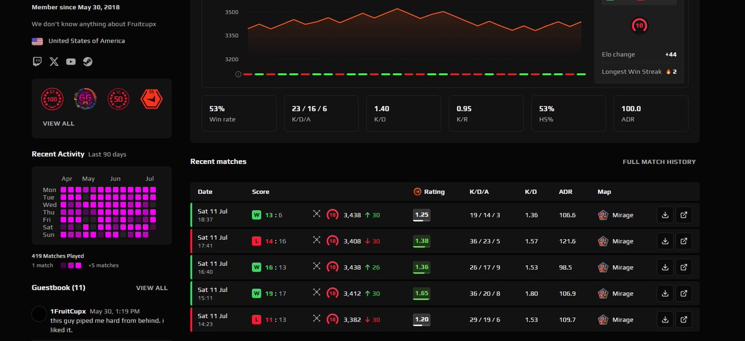Click the info icon beside match streak bar
Screen dimensions: 745x341
(238, 74)
